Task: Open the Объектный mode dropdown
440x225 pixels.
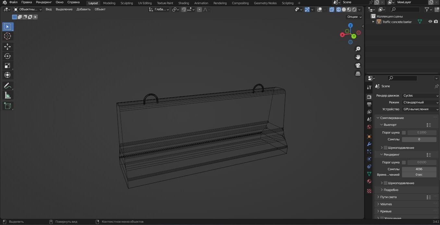Action: (28, 9)
